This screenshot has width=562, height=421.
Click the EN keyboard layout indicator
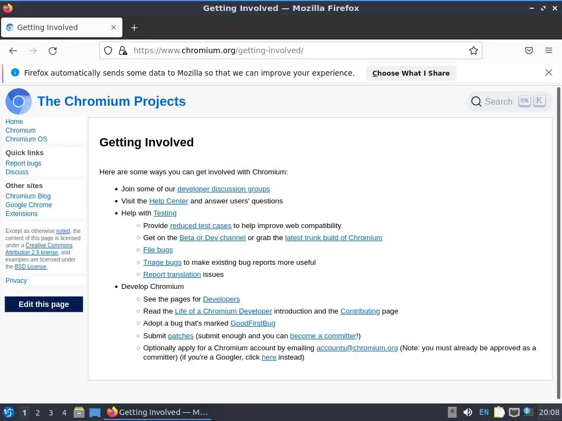pyautogui.click(x=484, y=412)
